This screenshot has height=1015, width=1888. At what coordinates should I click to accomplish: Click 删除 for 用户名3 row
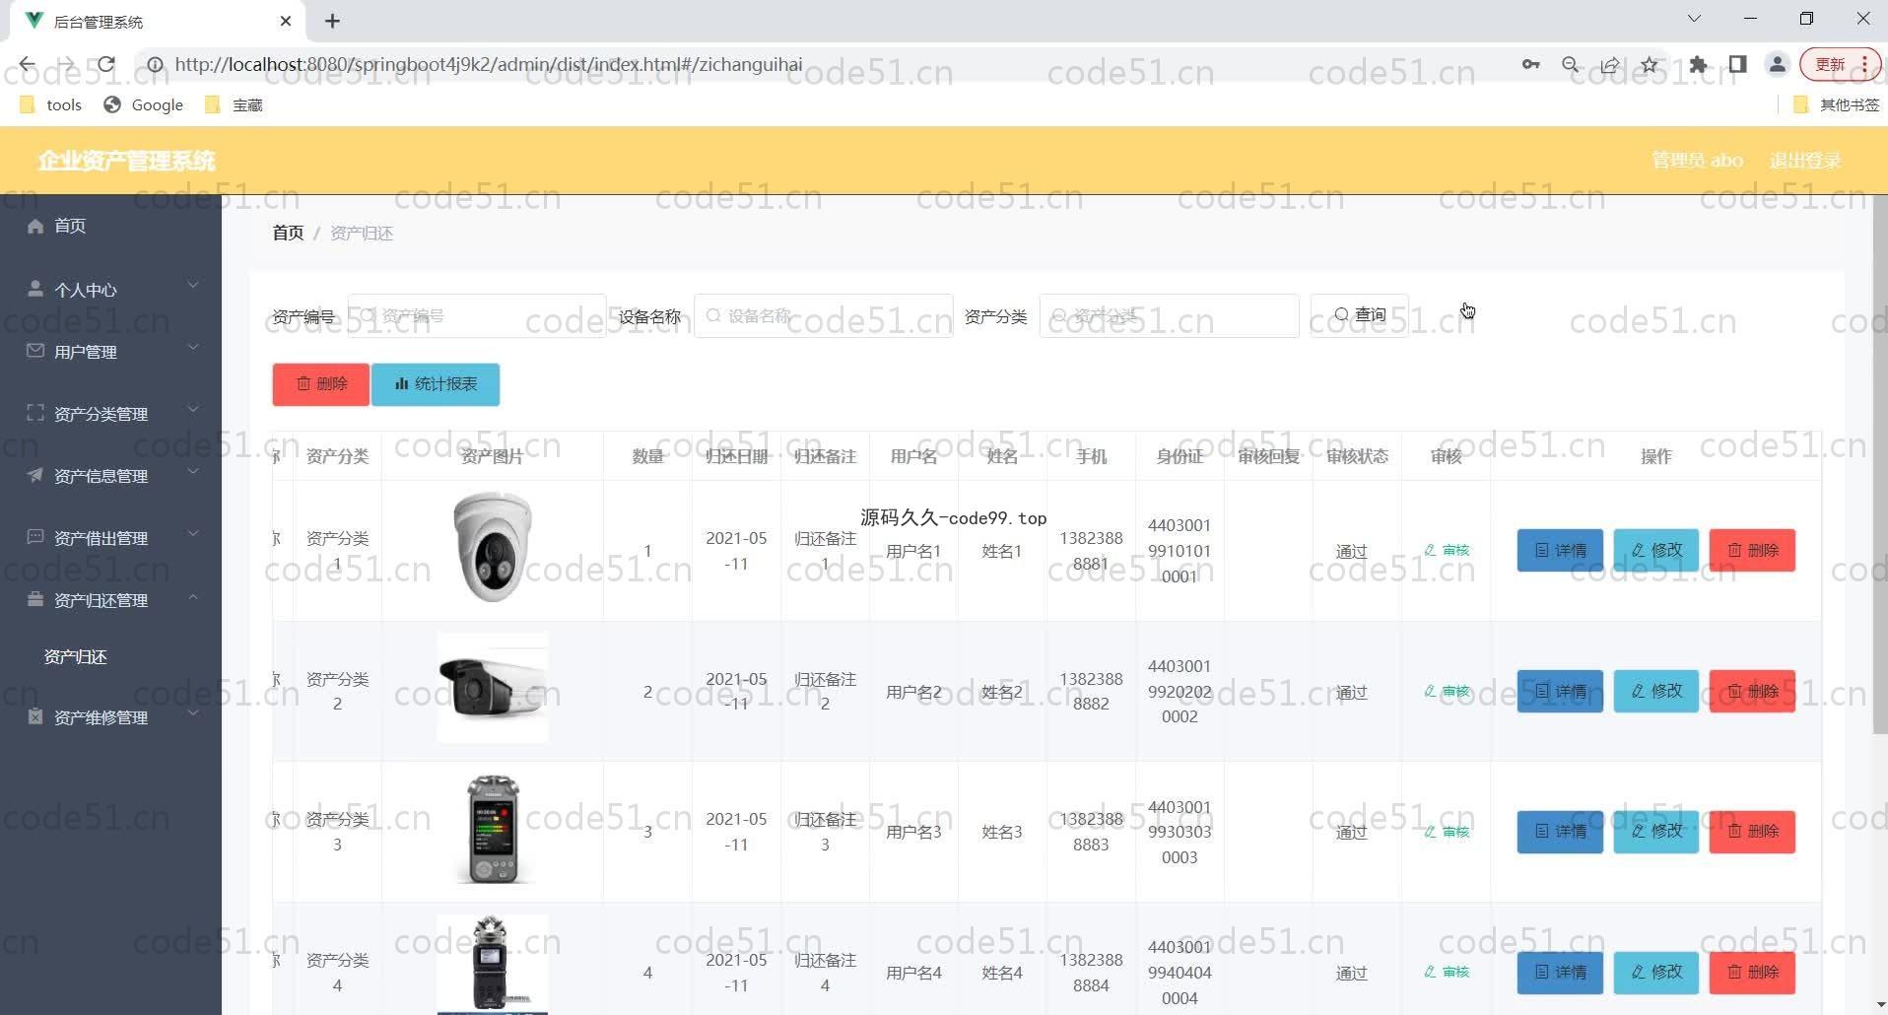[1752, 832]
